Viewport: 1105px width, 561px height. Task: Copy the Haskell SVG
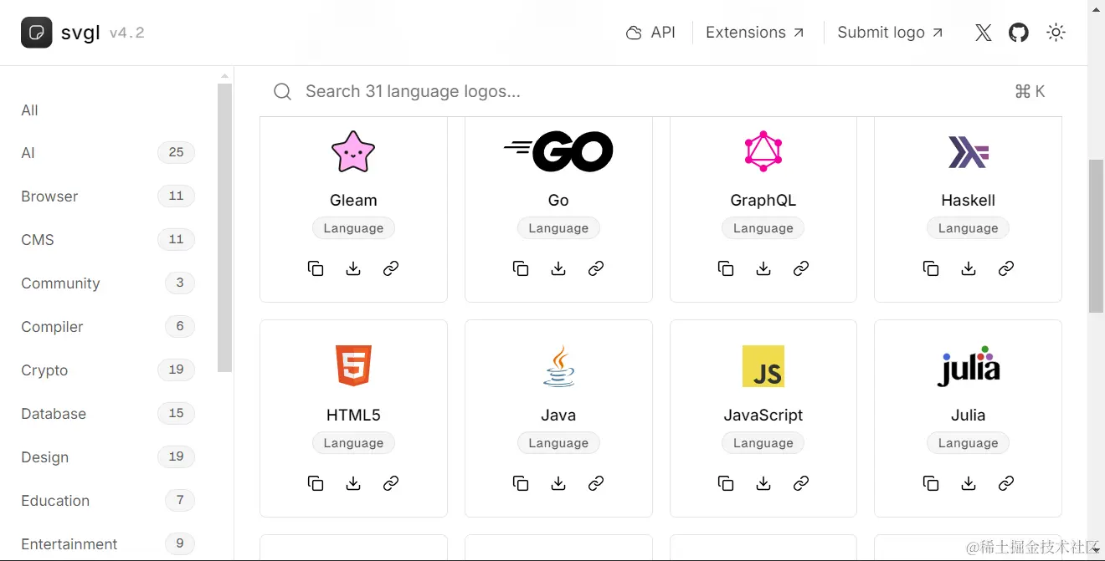(931, 268)
